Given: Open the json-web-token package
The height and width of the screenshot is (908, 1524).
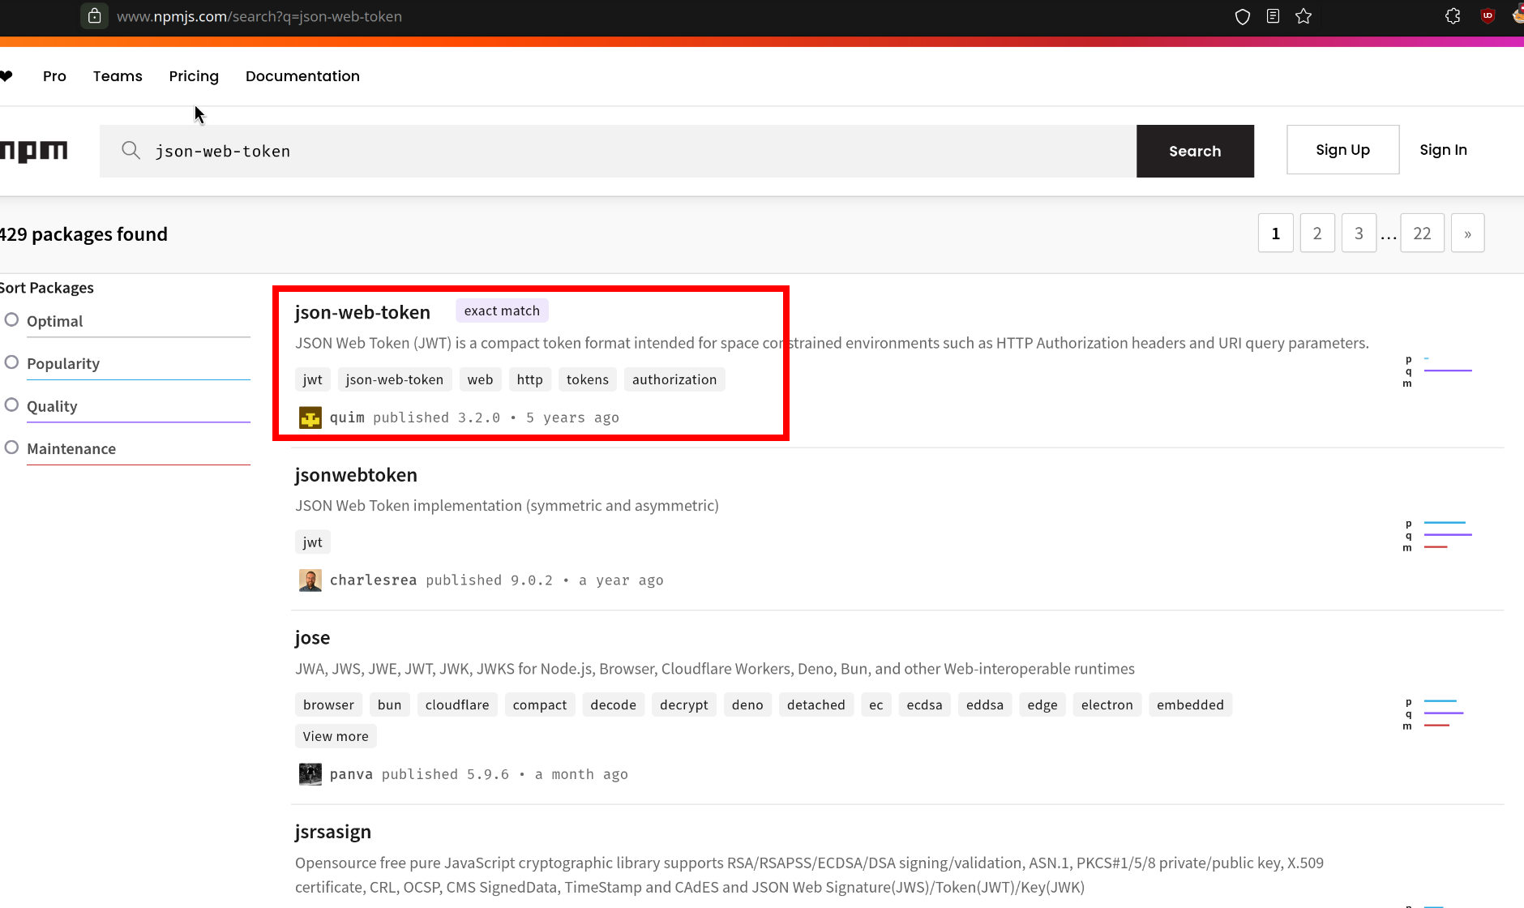Looking at the screenshot, I should tap(362, 312).
